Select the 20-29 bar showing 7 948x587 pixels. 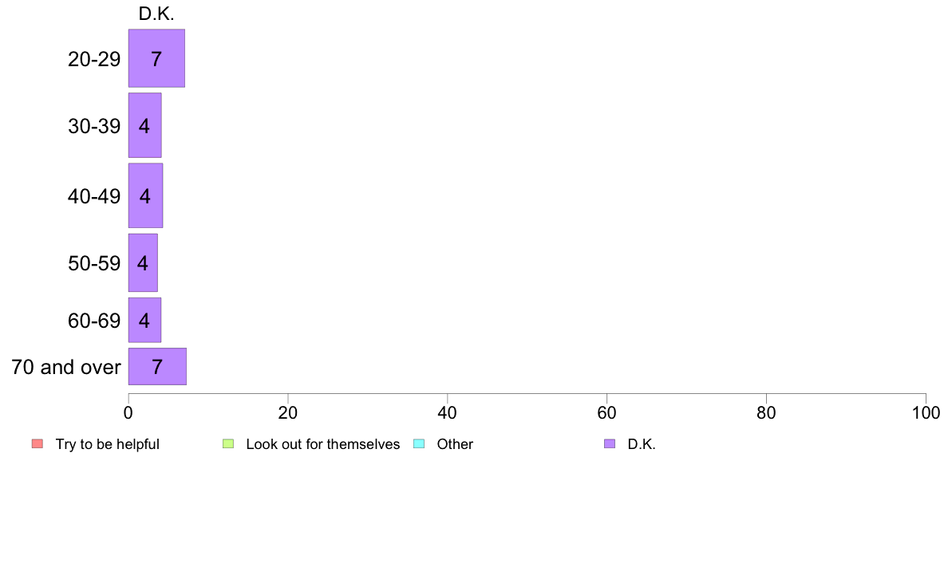(x=156, y=58)
